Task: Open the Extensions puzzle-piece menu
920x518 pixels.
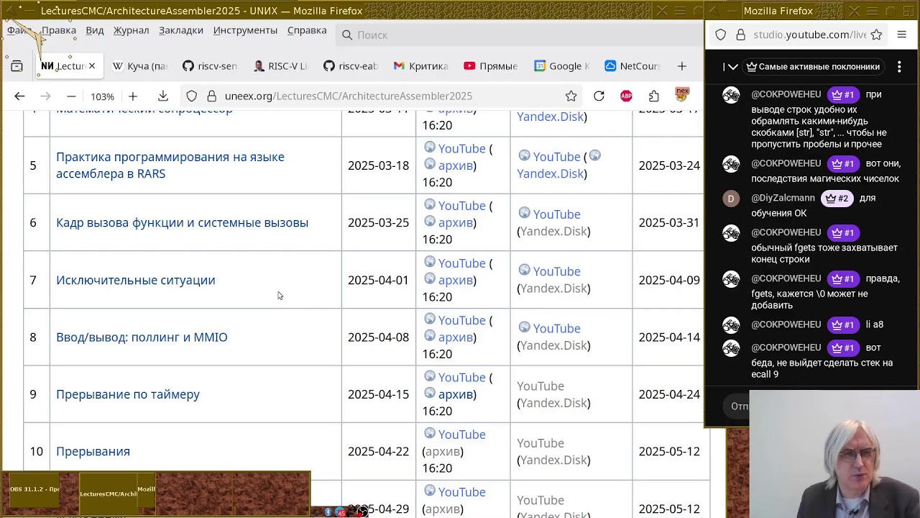Action: 653,96
